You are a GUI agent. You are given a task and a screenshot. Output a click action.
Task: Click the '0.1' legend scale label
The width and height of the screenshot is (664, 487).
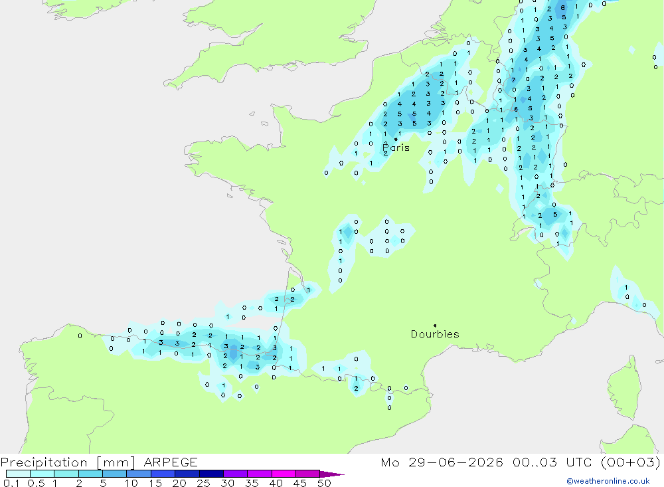coord(11,483)
